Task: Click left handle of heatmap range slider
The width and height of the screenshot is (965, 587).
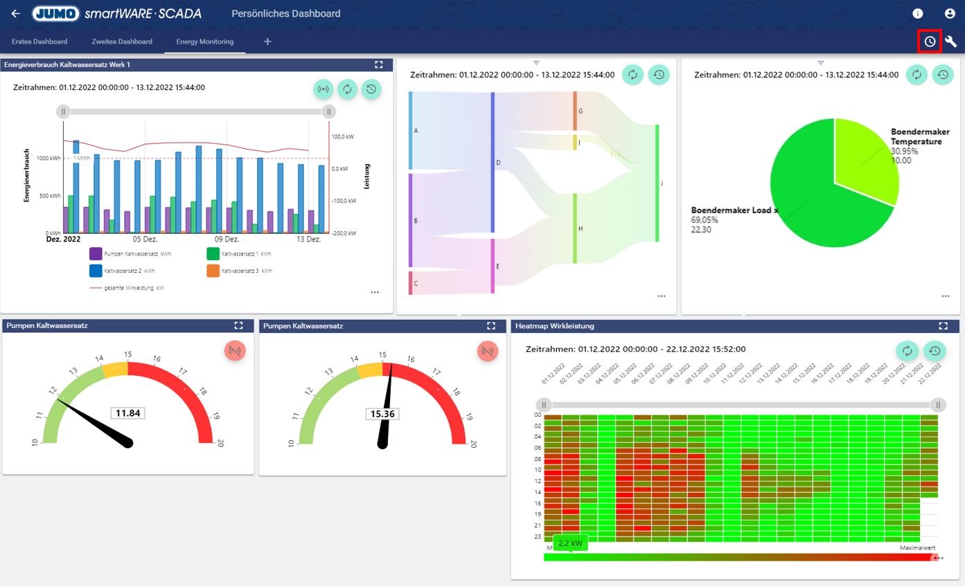Action: pyautogui.click(x=545, y=405)
